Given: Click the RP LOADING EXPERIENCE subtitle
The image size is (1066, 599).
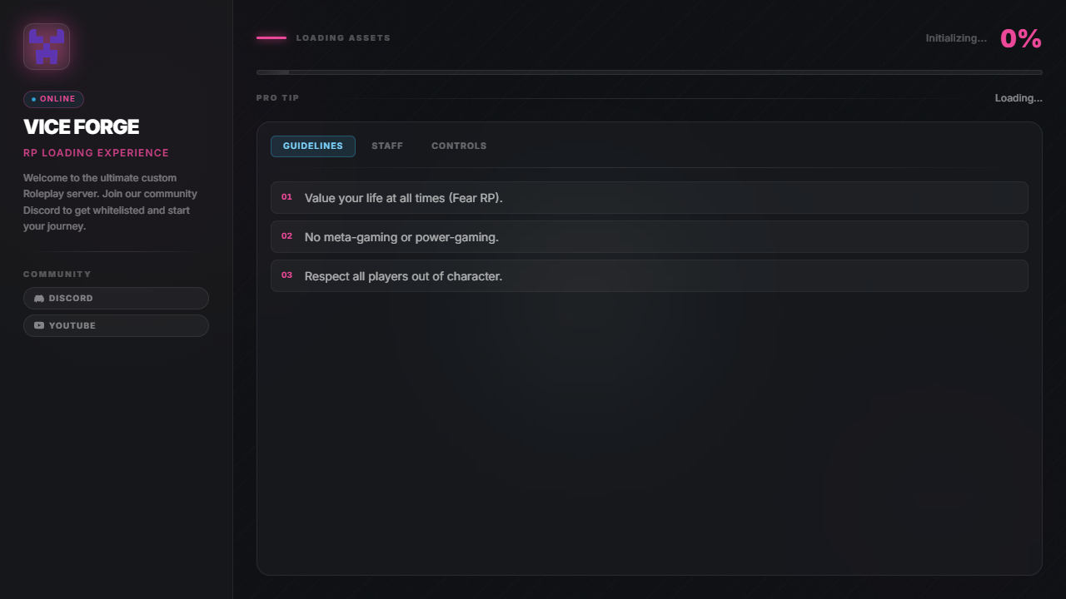Looking at the screenshot, I should [x=96, y=153].
